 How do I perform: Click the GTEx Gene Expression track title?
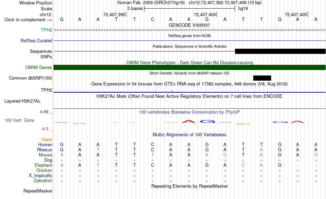pos(189,84)
